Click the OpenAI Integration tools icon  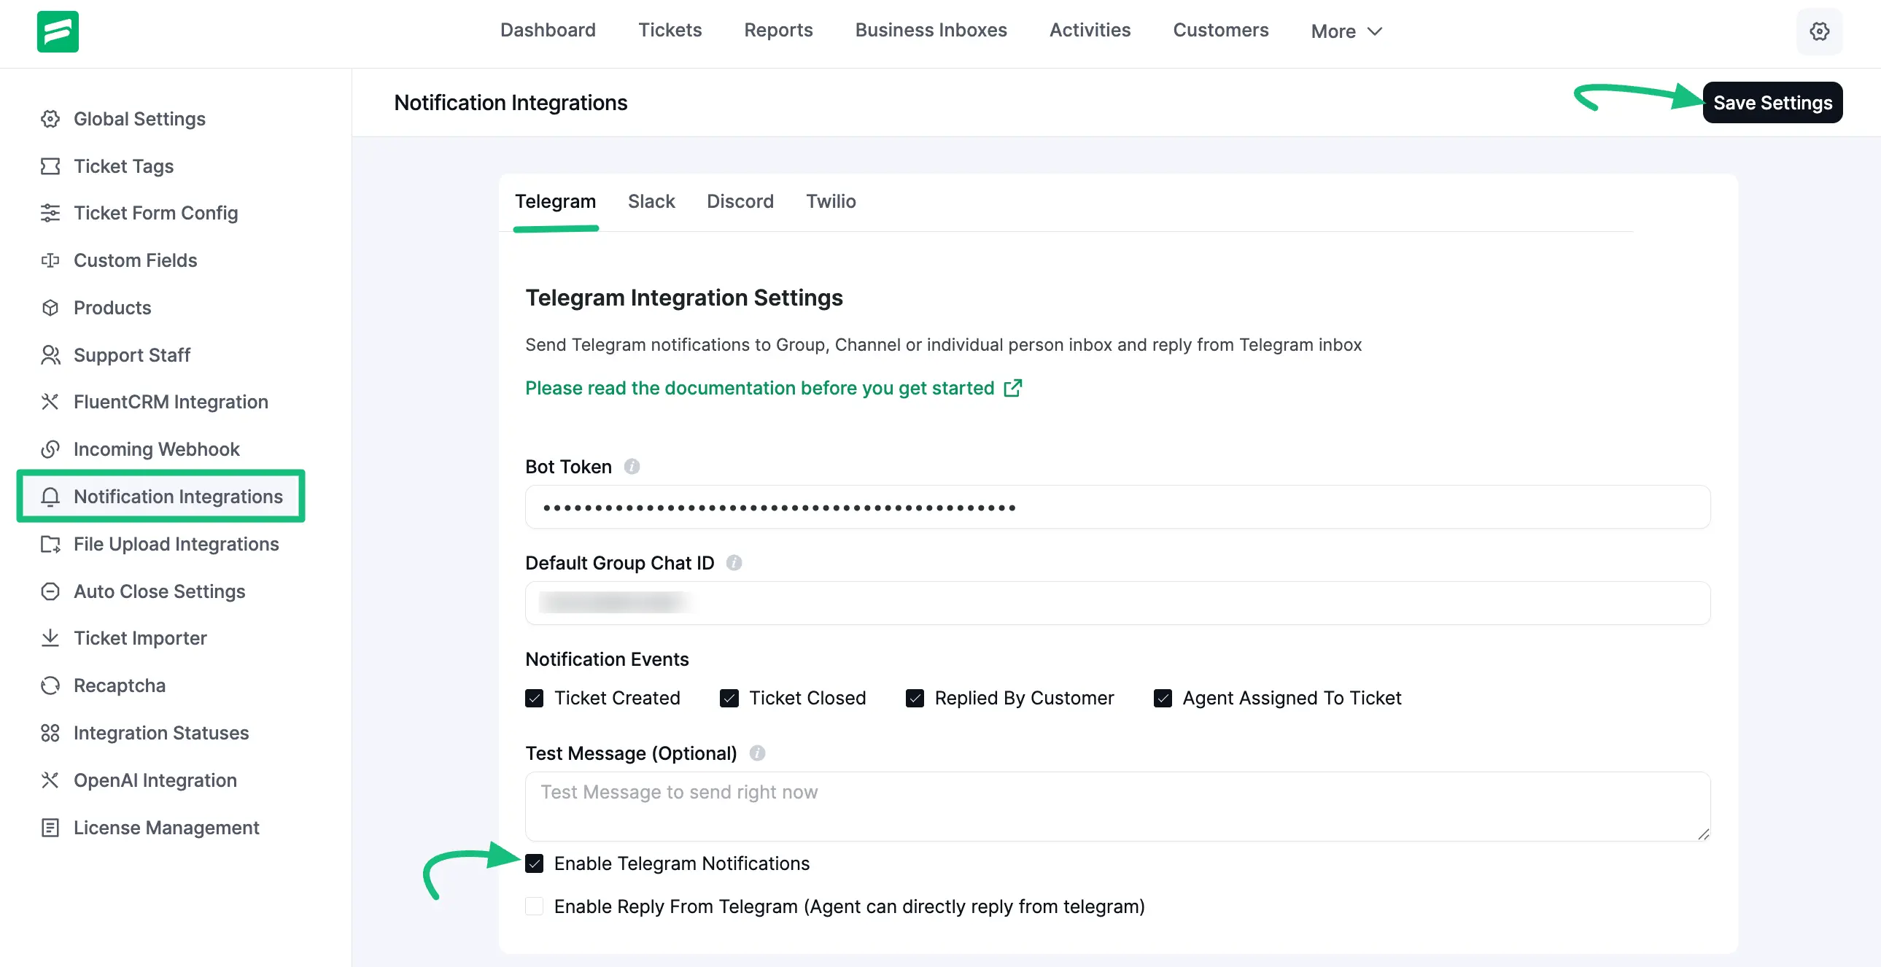pyautogui.click(x=50, y=780)
